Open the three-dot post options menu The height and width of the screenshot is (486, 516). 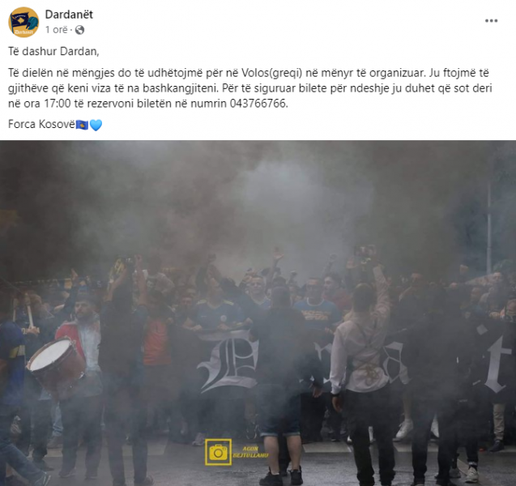[491, 21]
